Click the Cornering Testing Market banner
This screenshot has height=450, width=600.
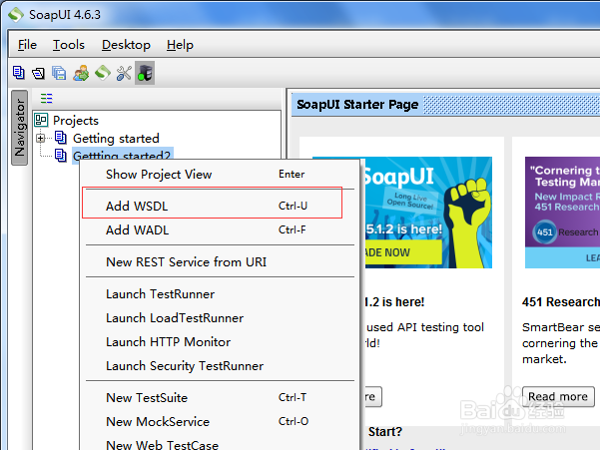click(x=562, y=213)
